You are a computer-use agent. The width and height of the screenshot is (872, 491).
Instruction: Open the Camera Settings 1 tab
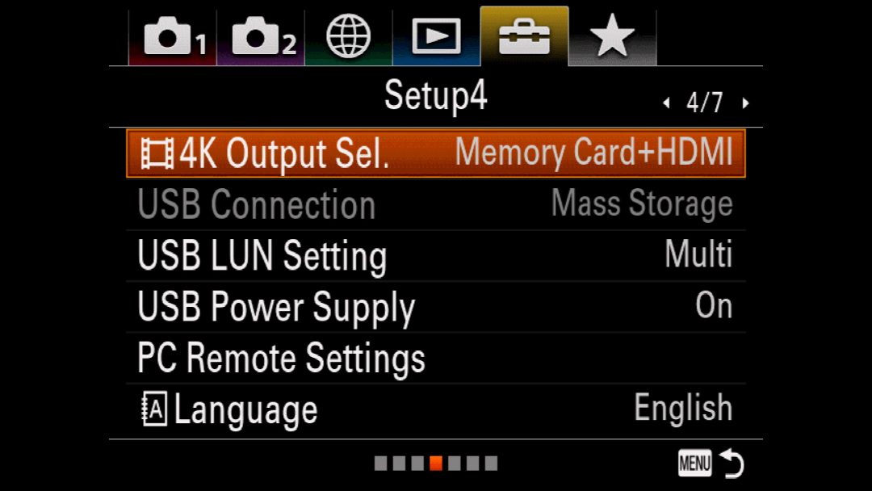pos(173,37)
